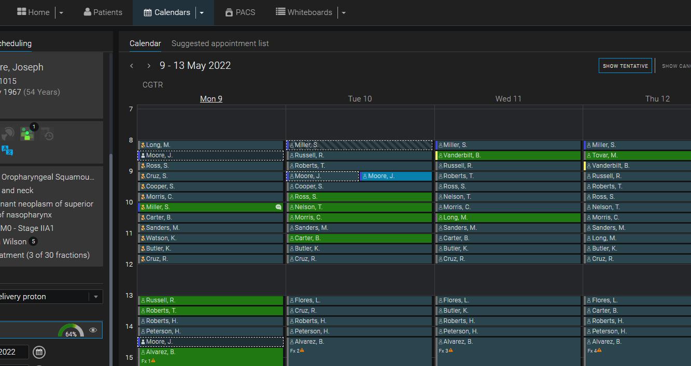Toggle the Show Tentative button
This screenshot has height=366, width=691.
click(625, 66)
